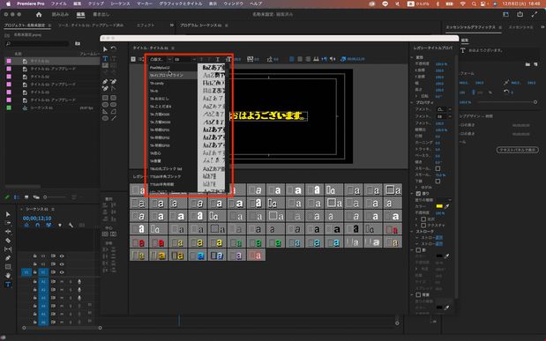The height and width of the screenshot is (341, 546).
Task: Open the ファイル menu
Action: point(58,4)
